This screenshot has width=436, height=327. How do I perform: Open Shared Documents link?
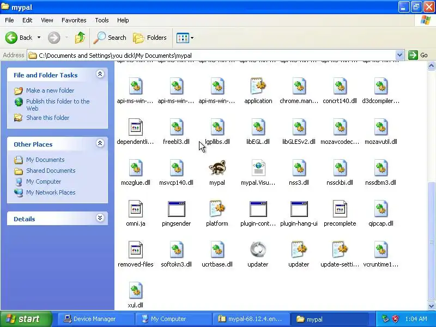pos(51,171)
